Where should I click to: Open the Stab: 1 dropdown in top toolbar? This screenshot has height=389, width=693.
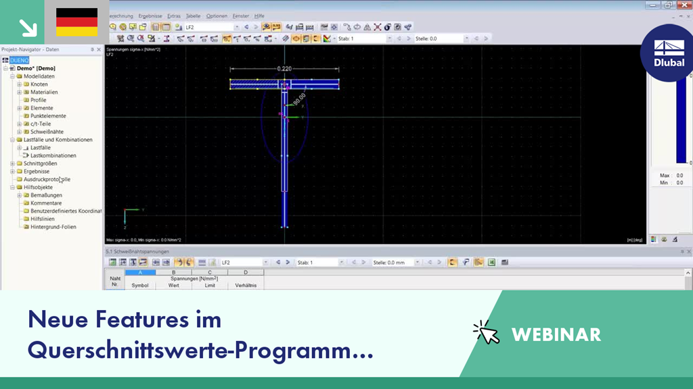tap(389, 38)
